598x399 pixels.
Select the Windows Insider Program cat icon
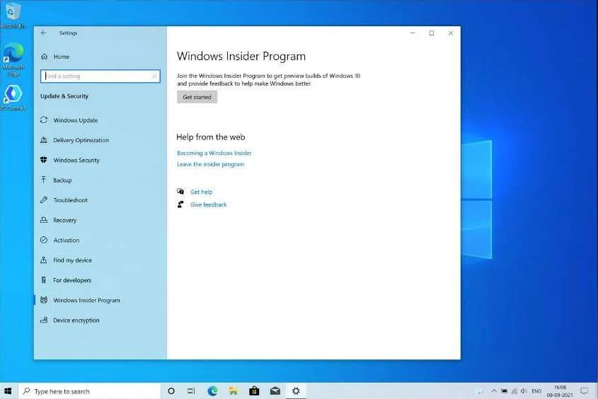pyautogui.click(x=44, y=300)
